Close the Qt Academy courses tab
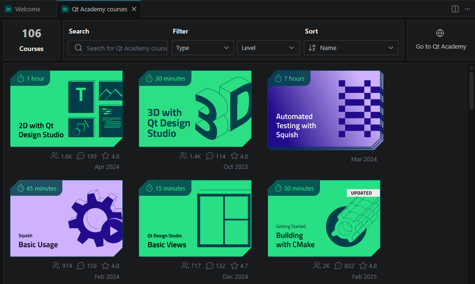Viewport: 475px width, 284px height. click(134, 9)
